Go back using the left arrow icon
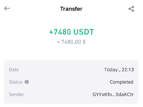This screenshot has width=143, height=107. click(x=7, y=8)
